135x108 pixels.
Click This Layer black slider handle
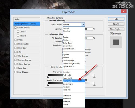click(48, 77)
